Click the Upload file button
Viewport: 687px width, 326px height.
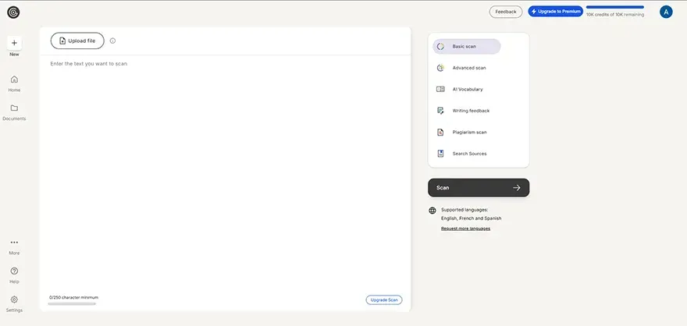point(77,41)
